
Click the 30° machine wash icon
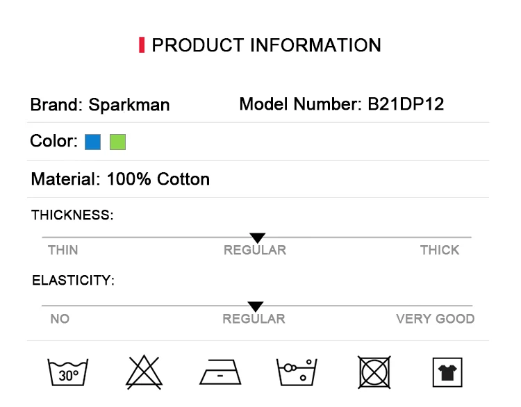(68, 372)
